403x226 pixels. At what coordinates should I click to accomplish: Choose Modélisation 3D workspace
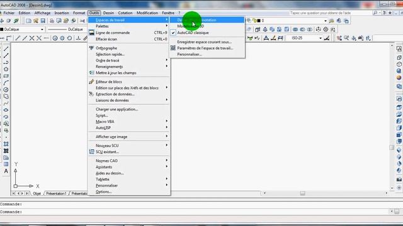pyautogui.click(x=207, y=26)
